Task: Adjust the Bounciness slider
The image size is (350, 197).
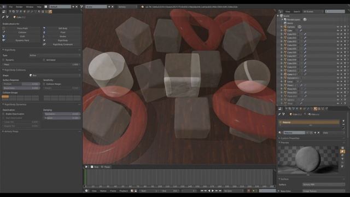Action: click(x=21, y=88)
